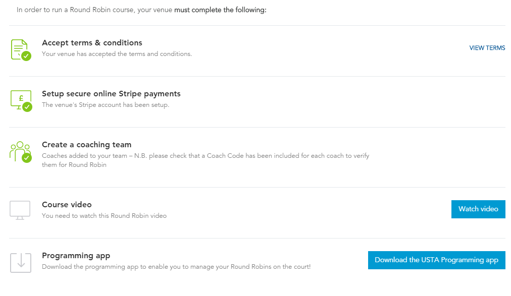Click the "must complete the following" text

220,10
